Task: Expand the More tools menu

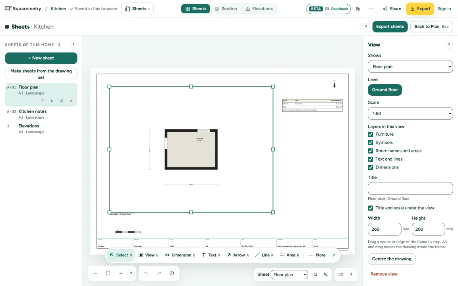Action: coord(317,255)
